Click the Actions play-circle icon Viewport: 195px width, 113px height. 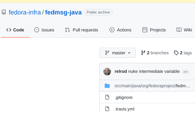coord(112,30)
